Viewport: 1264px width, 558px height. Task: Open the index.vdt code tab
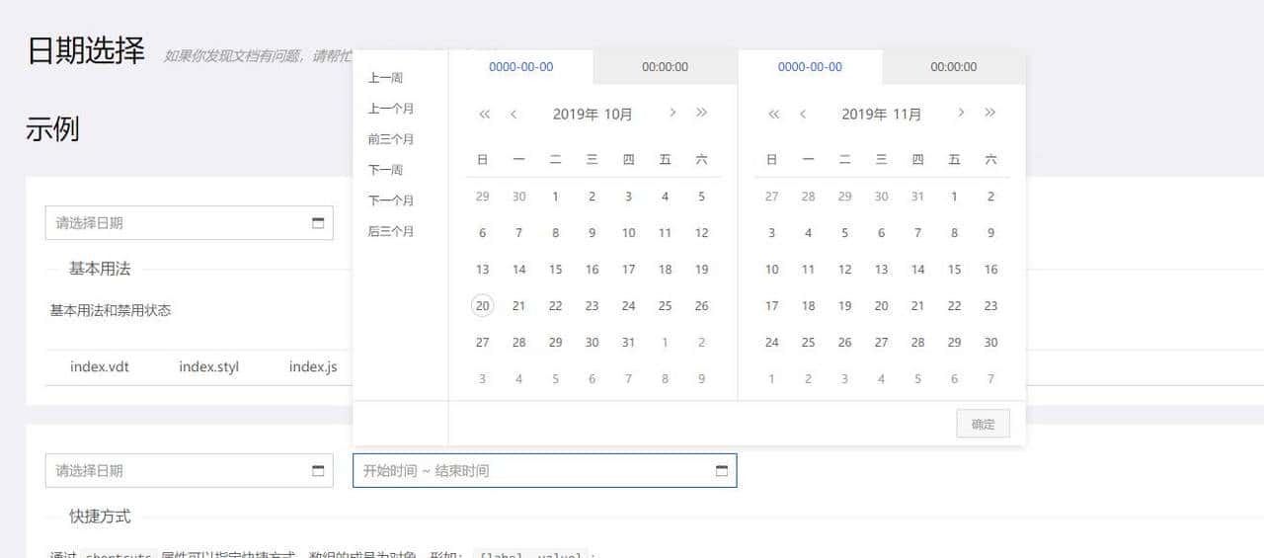(x=100, y=366)
